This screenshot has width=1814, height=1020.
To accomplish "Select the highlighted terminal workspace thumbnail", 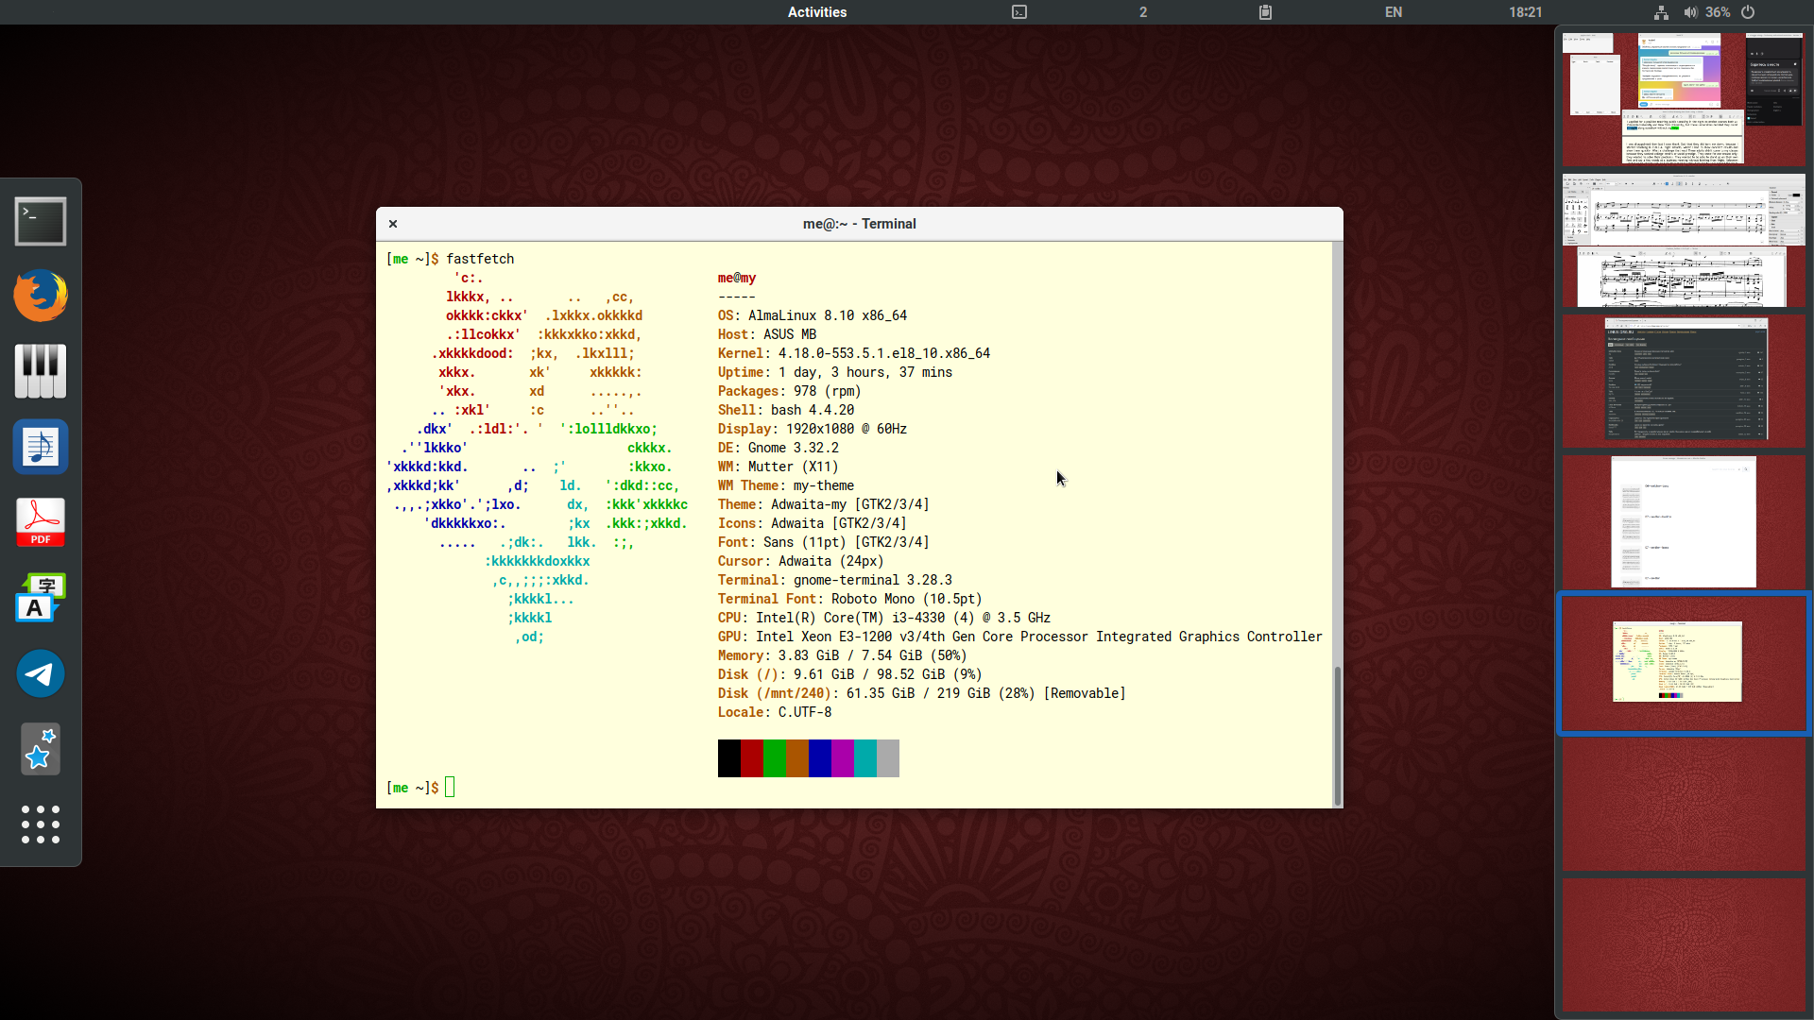I will [1683, 663].
